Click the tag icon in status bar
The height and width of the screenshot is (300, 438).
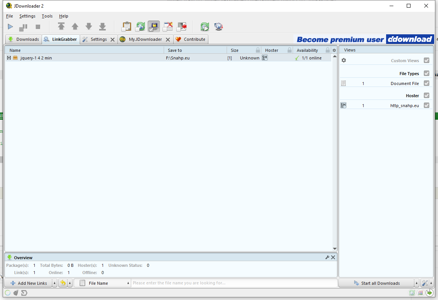tap(24, 293)
